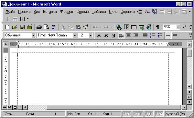Insert a table using the grid icon
Viewport: 194px width, 118px height.
[x=134, y=27]
